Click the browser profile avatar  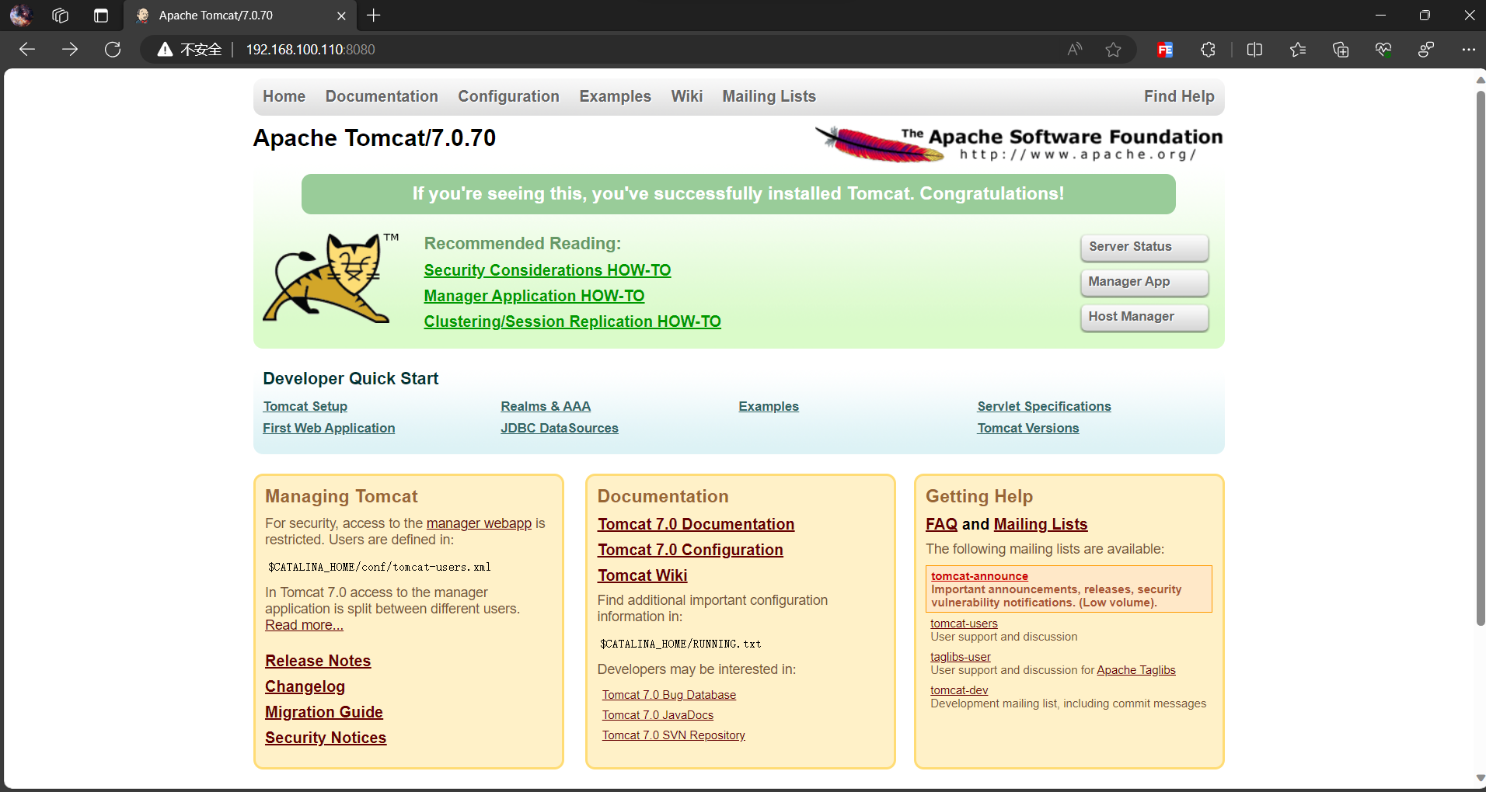21,16
